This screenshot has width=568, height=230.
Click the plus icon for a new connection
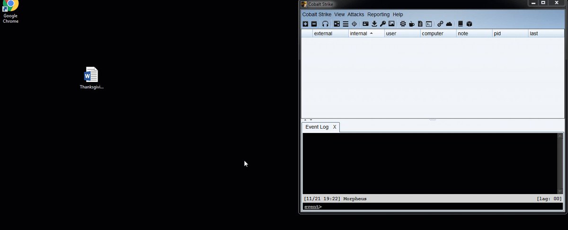(305, 24)
